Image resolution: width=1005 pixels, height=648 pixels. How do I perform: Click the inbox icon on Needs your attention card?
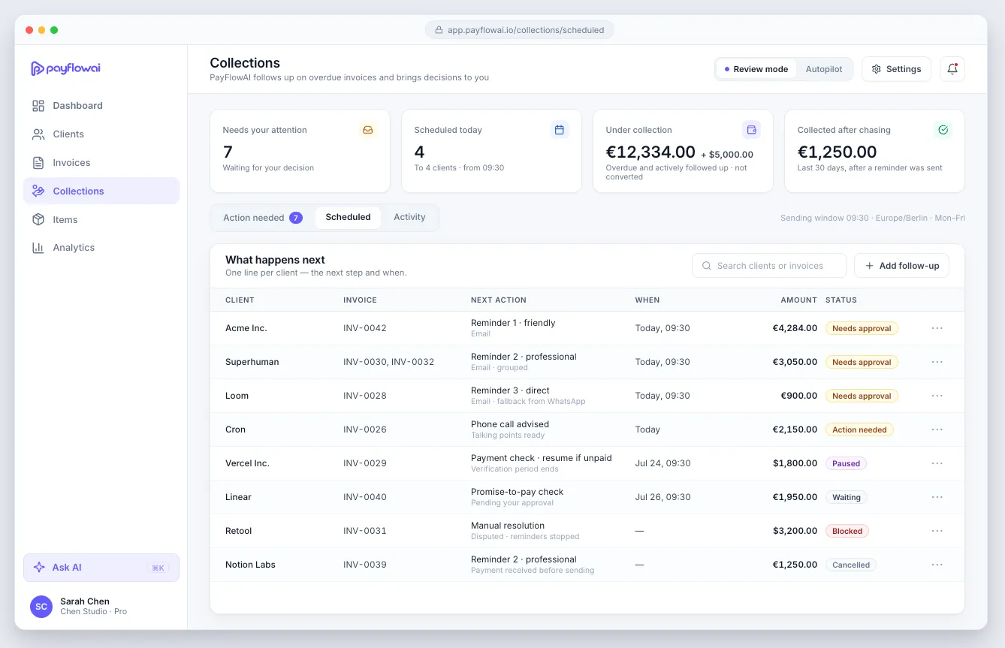coord(368,130)
